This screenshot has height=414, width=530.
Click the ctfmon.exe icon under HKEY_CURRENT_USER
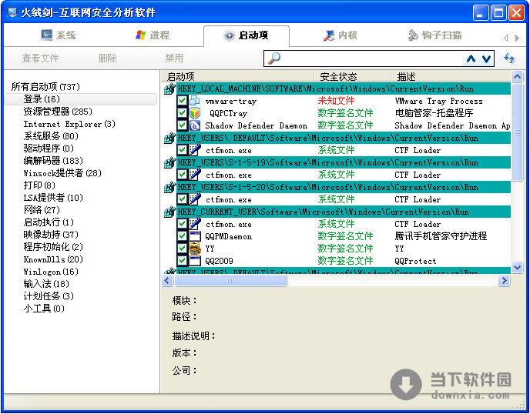pyautogui.click(x=195, y=224)
